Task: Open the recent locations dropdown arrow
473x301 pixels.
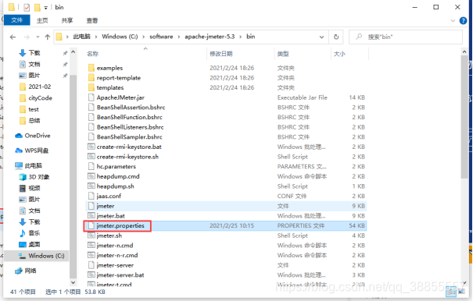Action: (x=38, y=37)
